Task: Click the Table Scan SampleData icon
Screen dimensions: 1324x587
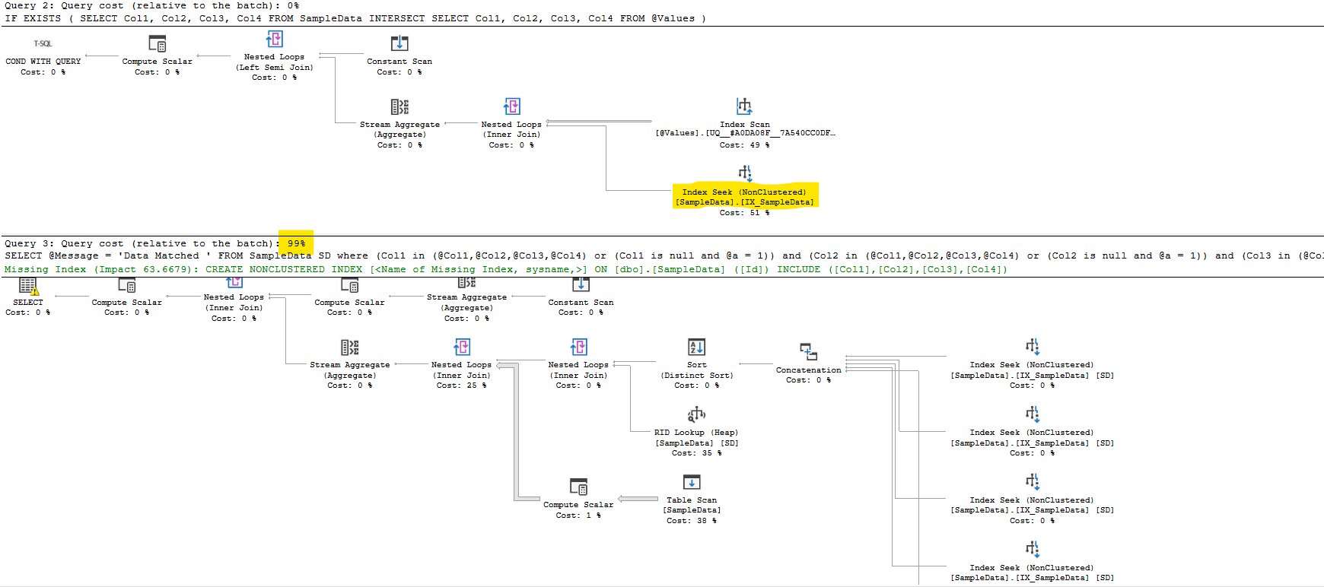Action: [x=692, y=482]
